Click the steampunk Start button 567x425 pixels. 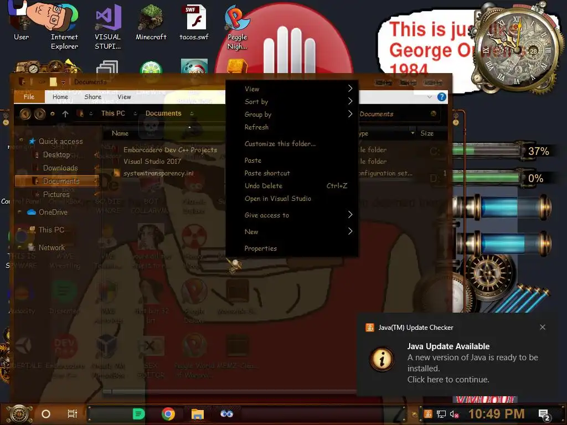coord(19,414)
